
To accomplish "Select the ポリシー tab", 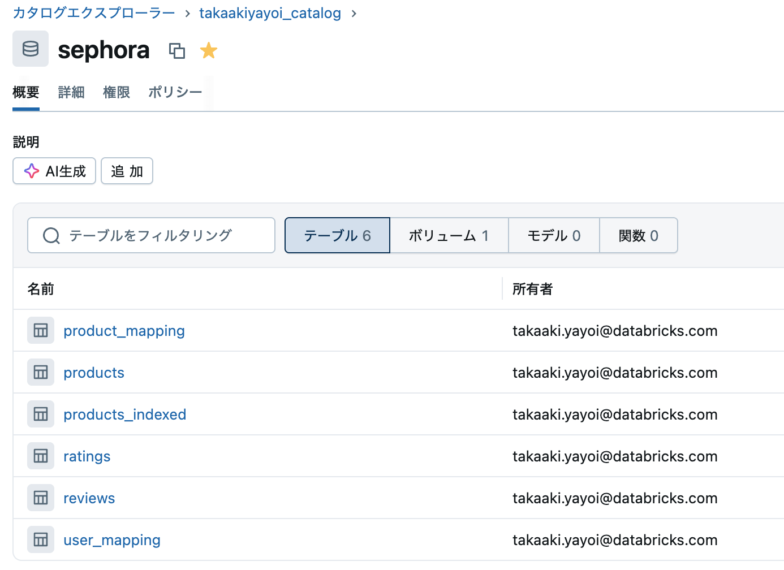I will (175, 92).
